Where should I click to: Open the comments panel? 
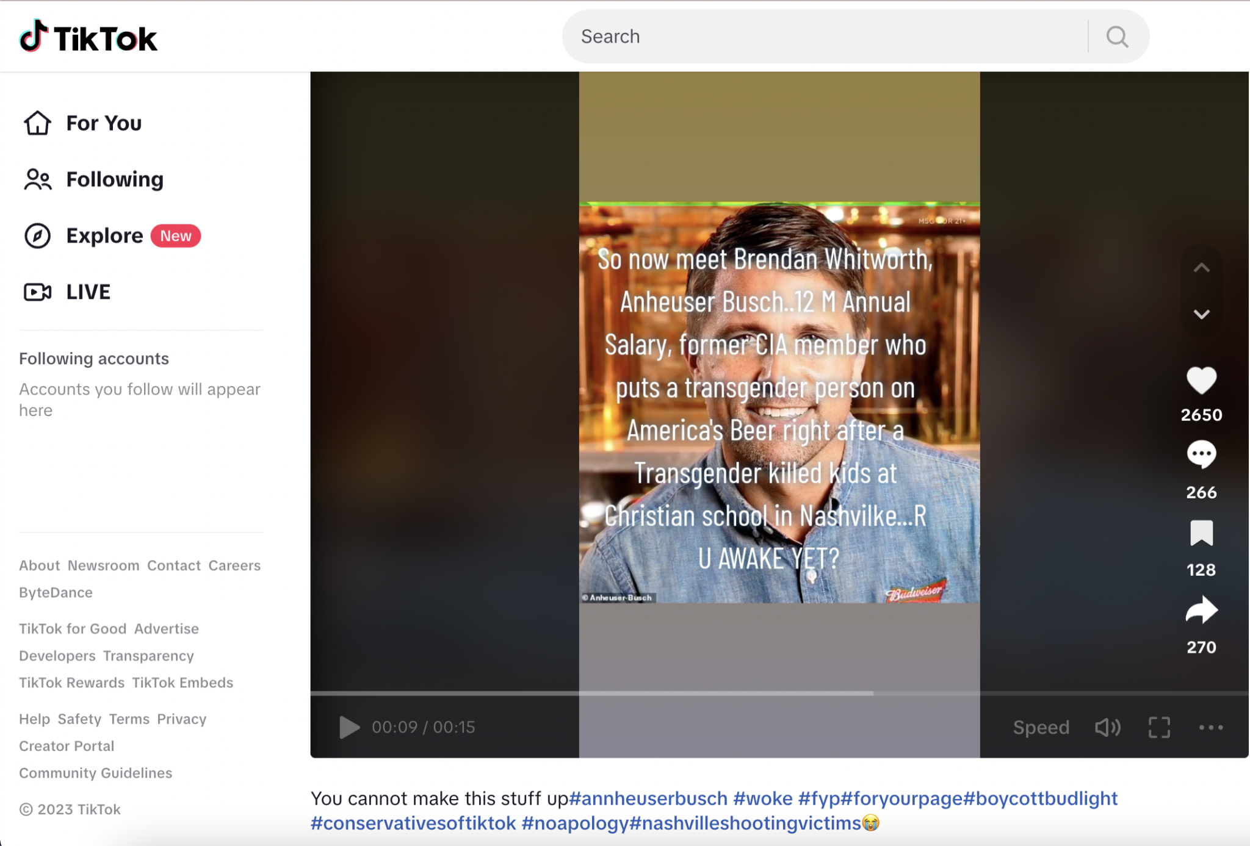(1201, 455)
